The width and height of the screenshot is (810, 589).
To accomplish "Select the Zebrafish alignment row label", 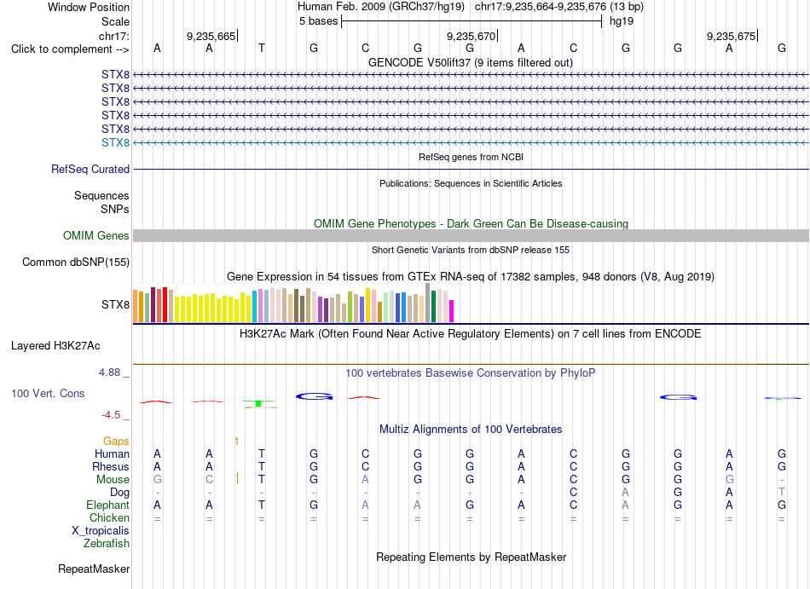I will pos(107,544).
